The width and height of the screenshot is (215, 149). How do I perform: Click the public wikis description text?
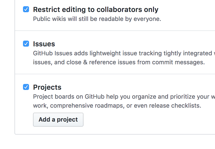[x=97, y=19]
